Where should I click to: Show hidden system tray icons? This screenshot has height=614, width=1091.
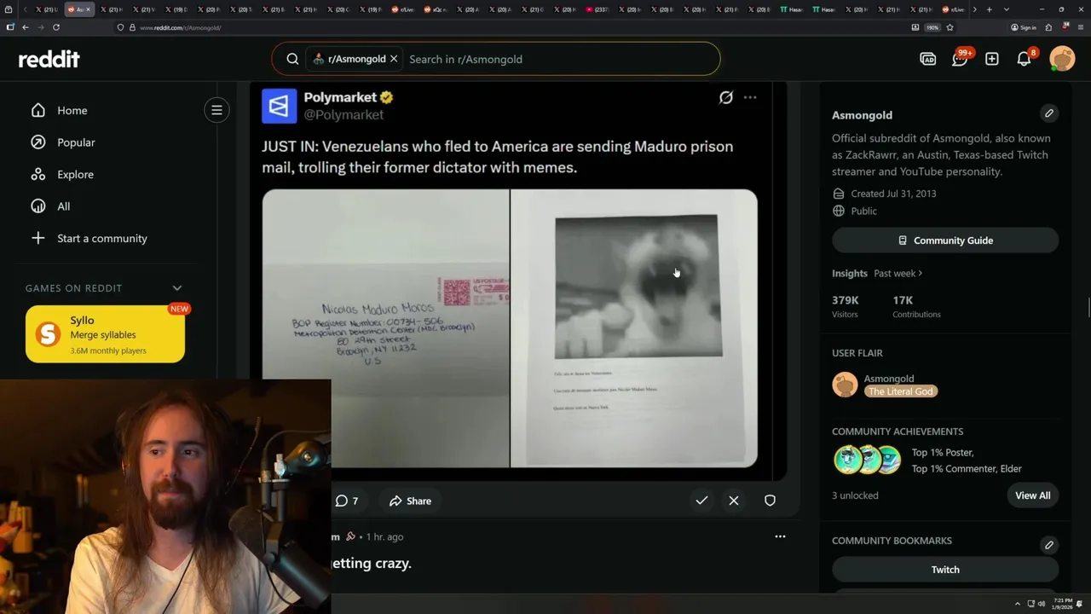click(x=1017, y=604)
